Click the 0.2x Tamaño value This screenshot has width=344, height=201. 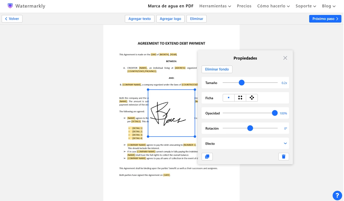284,83
